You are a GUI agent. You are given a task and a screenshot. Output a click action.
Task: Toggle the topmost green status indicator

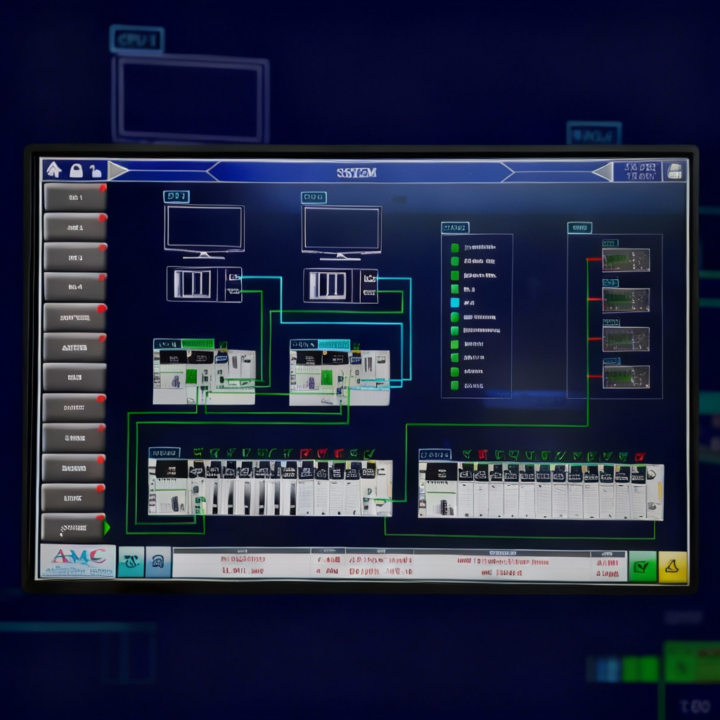point(454,247)
